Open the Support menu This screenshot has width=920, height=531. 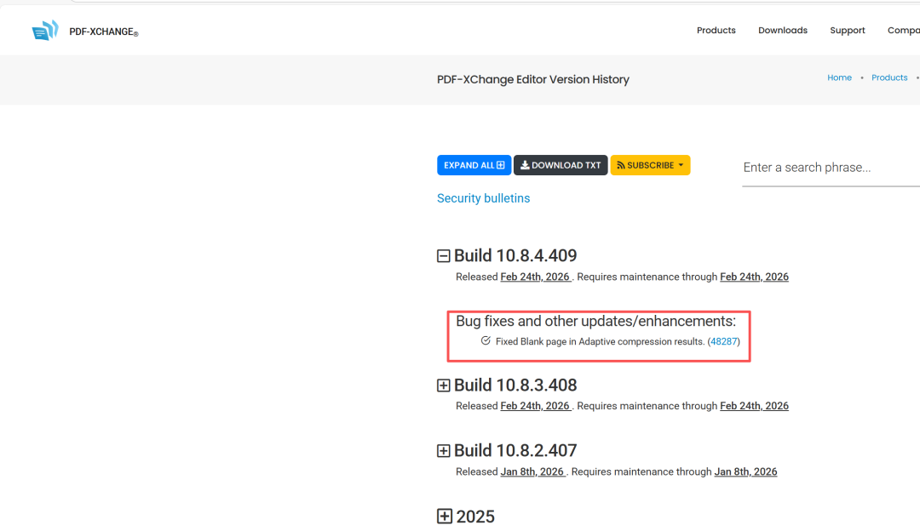point(848,31)
